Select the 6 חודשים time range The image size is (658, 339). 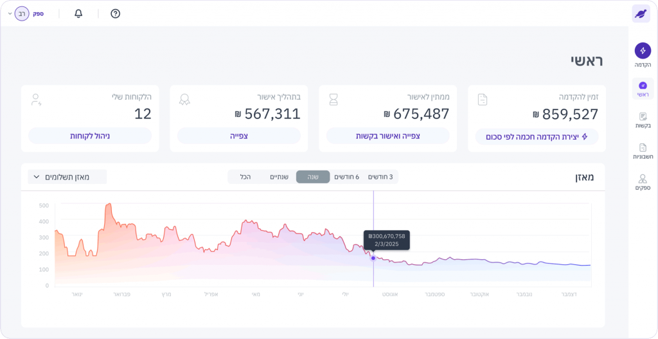coord(347,177)
